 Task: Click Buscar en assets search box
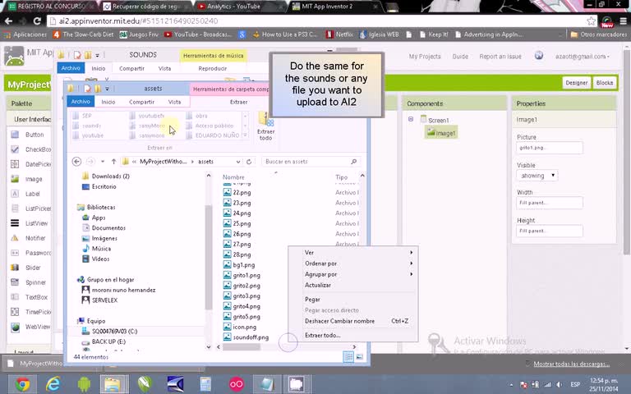point(311,162)
